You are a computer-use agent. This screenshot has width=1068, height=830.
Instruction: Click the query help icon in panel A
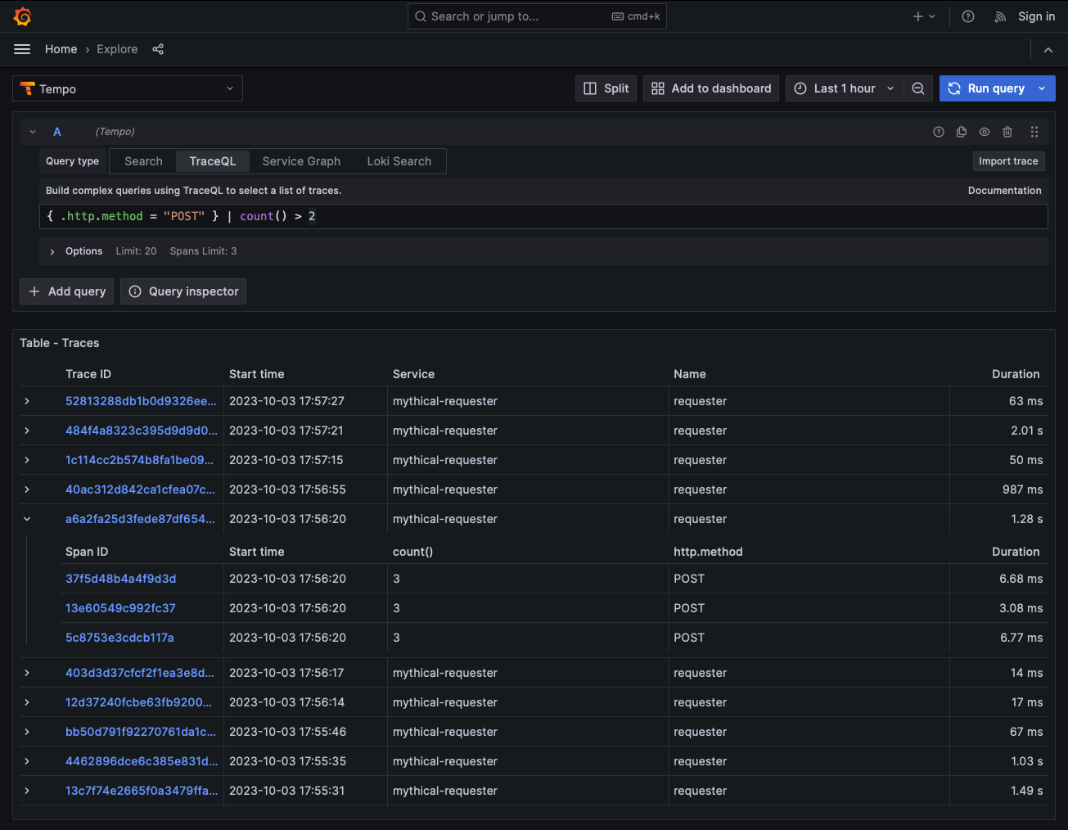pos(938,131)
